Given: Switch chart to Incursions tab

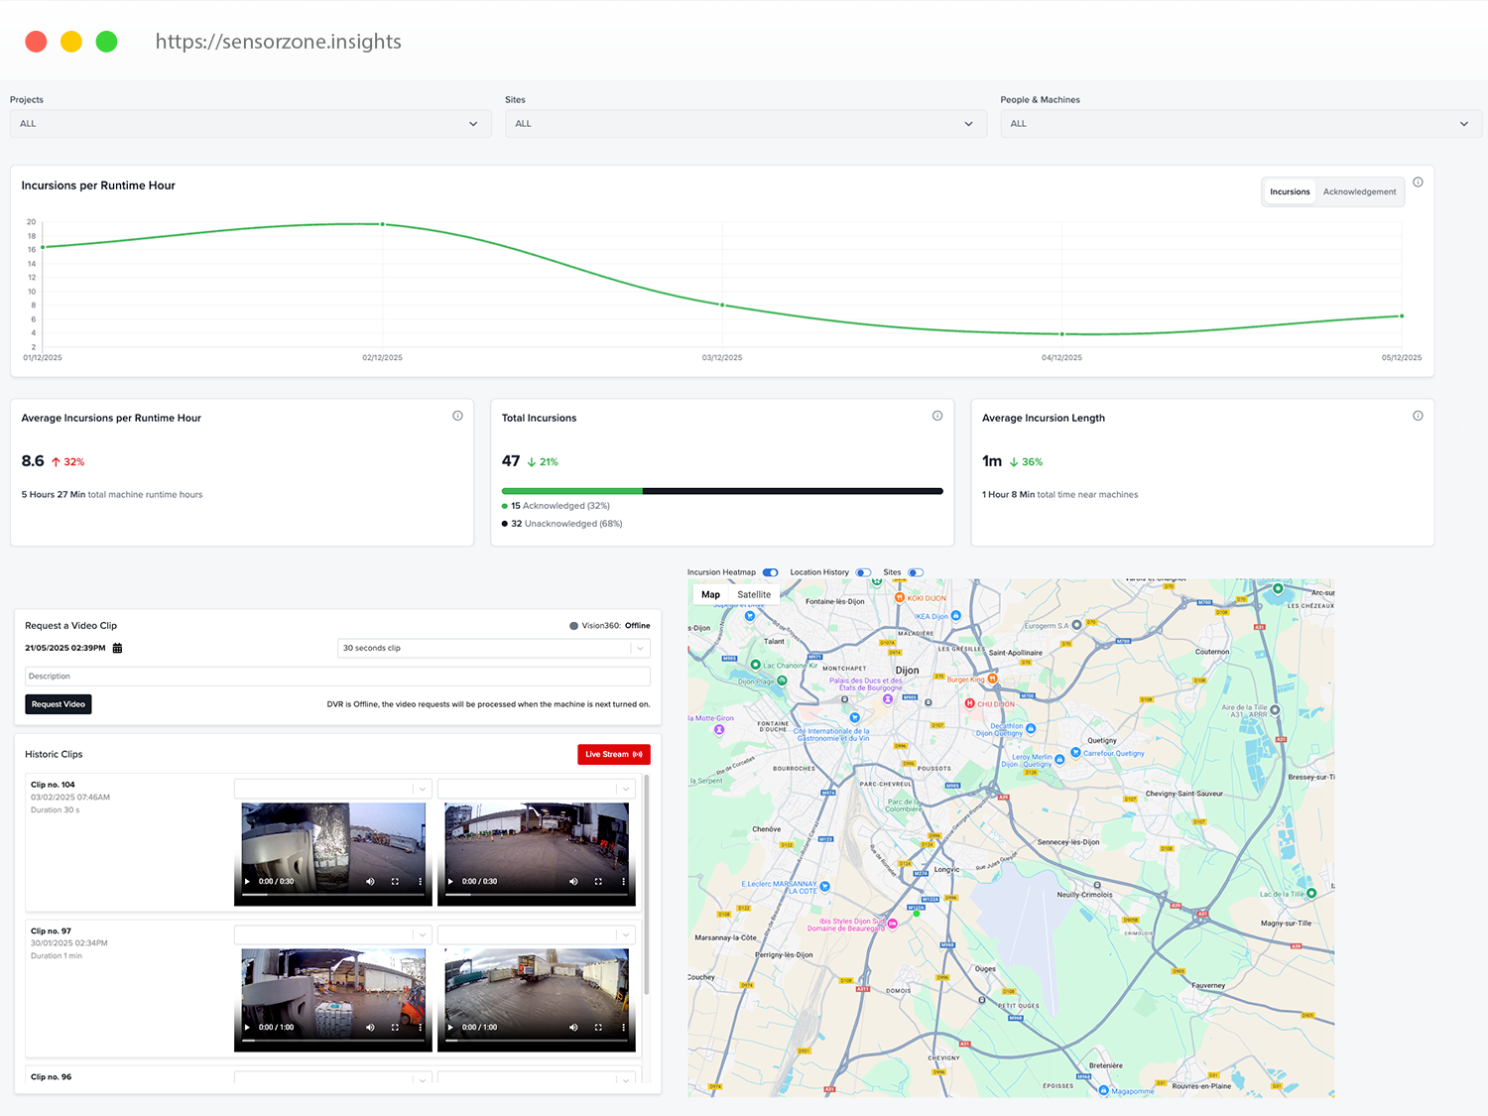Looking at the screenshot, I should coord(1290,191).
